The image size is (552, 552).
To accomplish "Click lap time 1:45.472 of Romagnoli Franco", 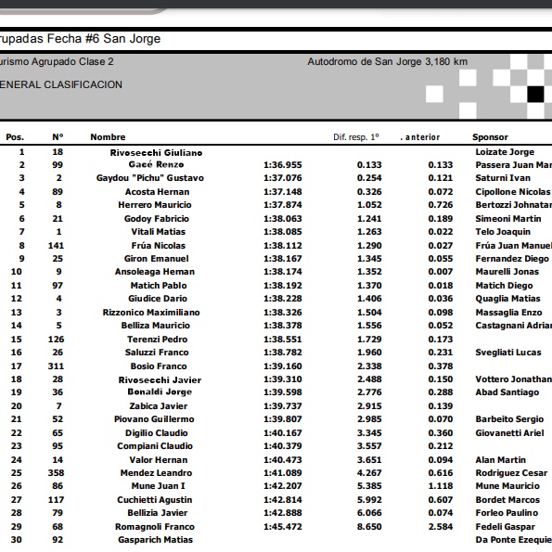I will point(283,527).
